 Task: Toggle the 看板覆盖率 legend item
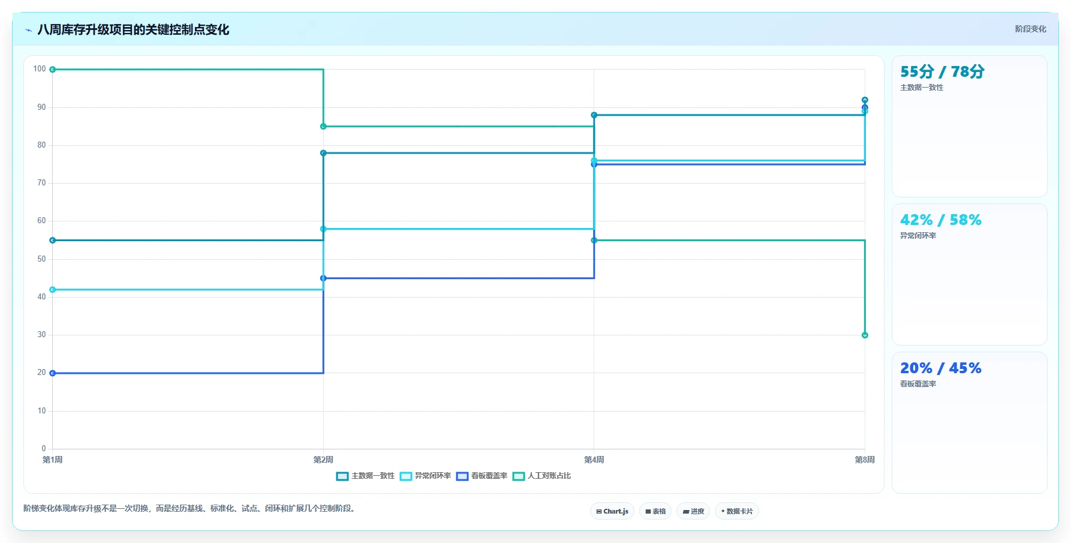pos(482,476)
